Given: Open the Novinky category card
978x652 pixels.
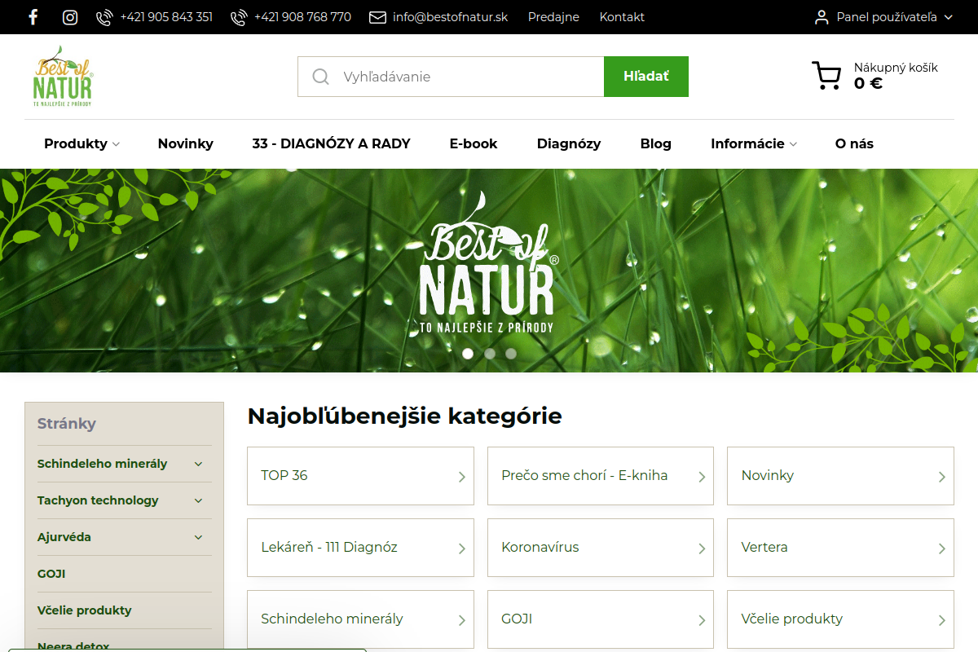Looking at the screenshot, I should pos(840,476).
